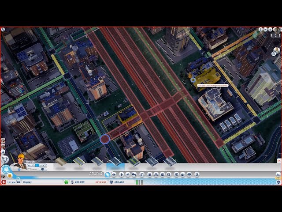The height and width of the screenshot is (212, 282).
Task: Click the green happiness face icon
Action: tap(66, 182)
